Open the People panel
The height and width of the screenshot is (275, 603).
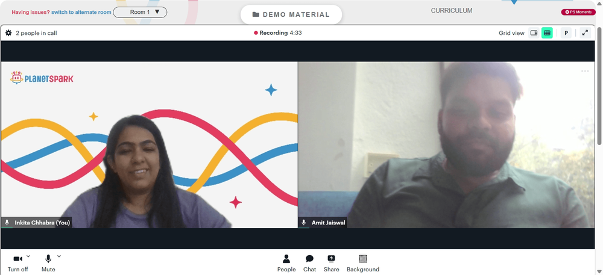click(x=286, y=263)
